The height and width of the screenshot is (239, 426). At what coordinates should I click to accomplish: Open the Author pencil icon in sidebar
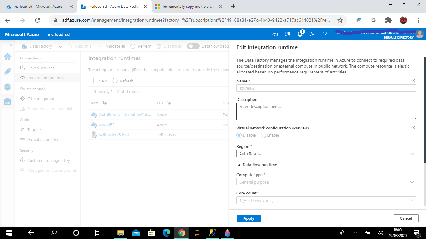(x=7, y=72)
